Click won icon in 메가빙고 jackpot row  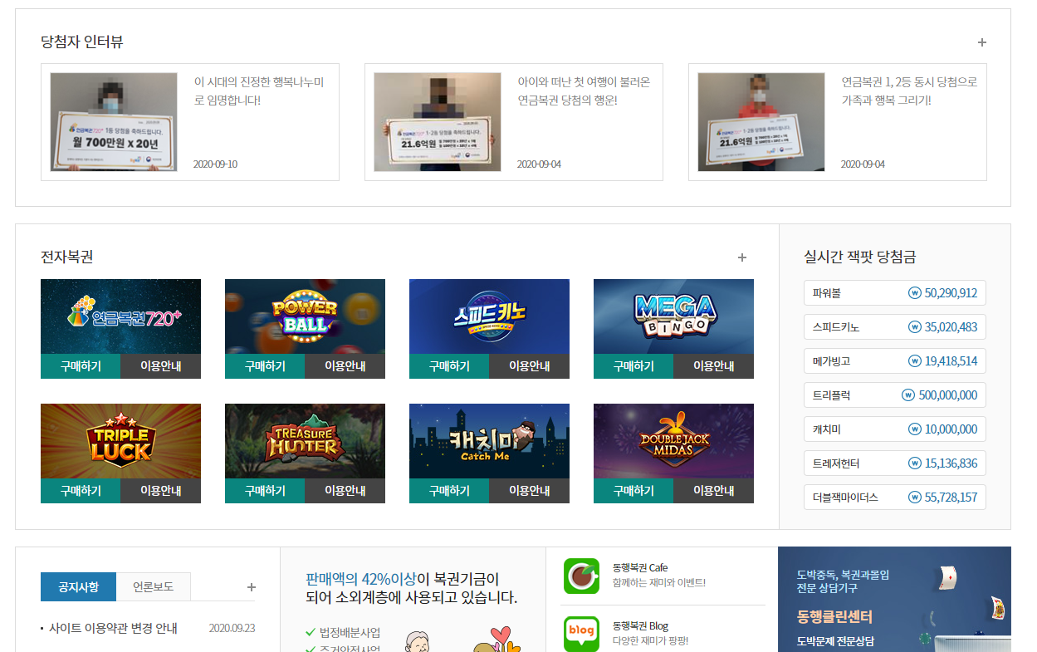point(915,361)
